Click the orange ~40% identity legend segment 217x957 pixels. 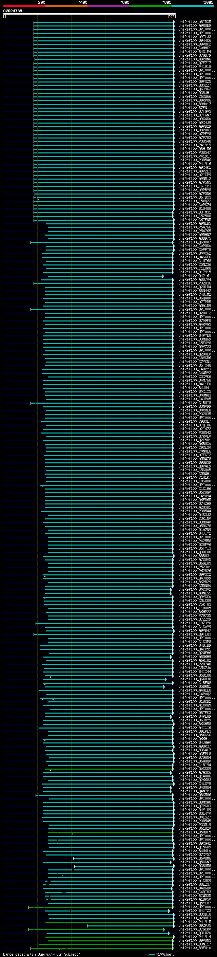66,6
